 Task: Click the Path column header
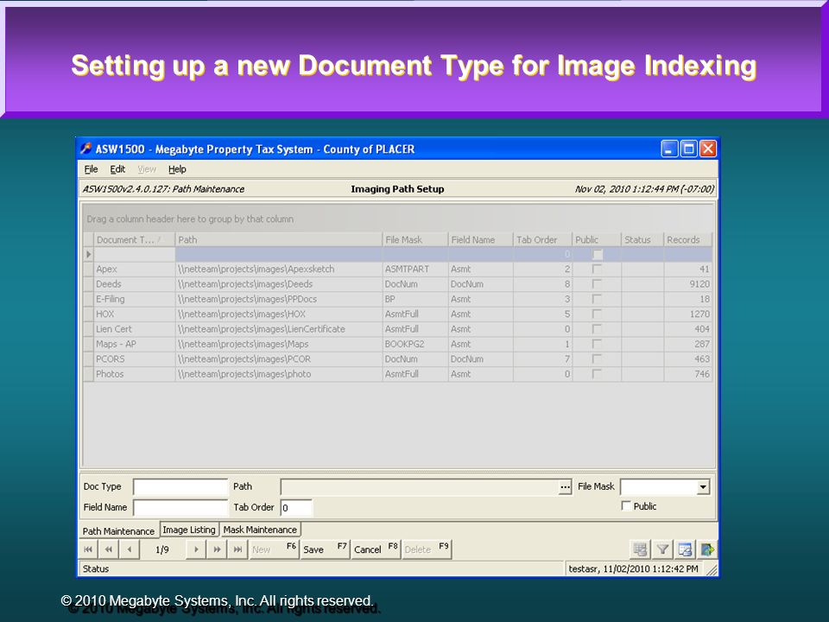(x=279, y=239)
